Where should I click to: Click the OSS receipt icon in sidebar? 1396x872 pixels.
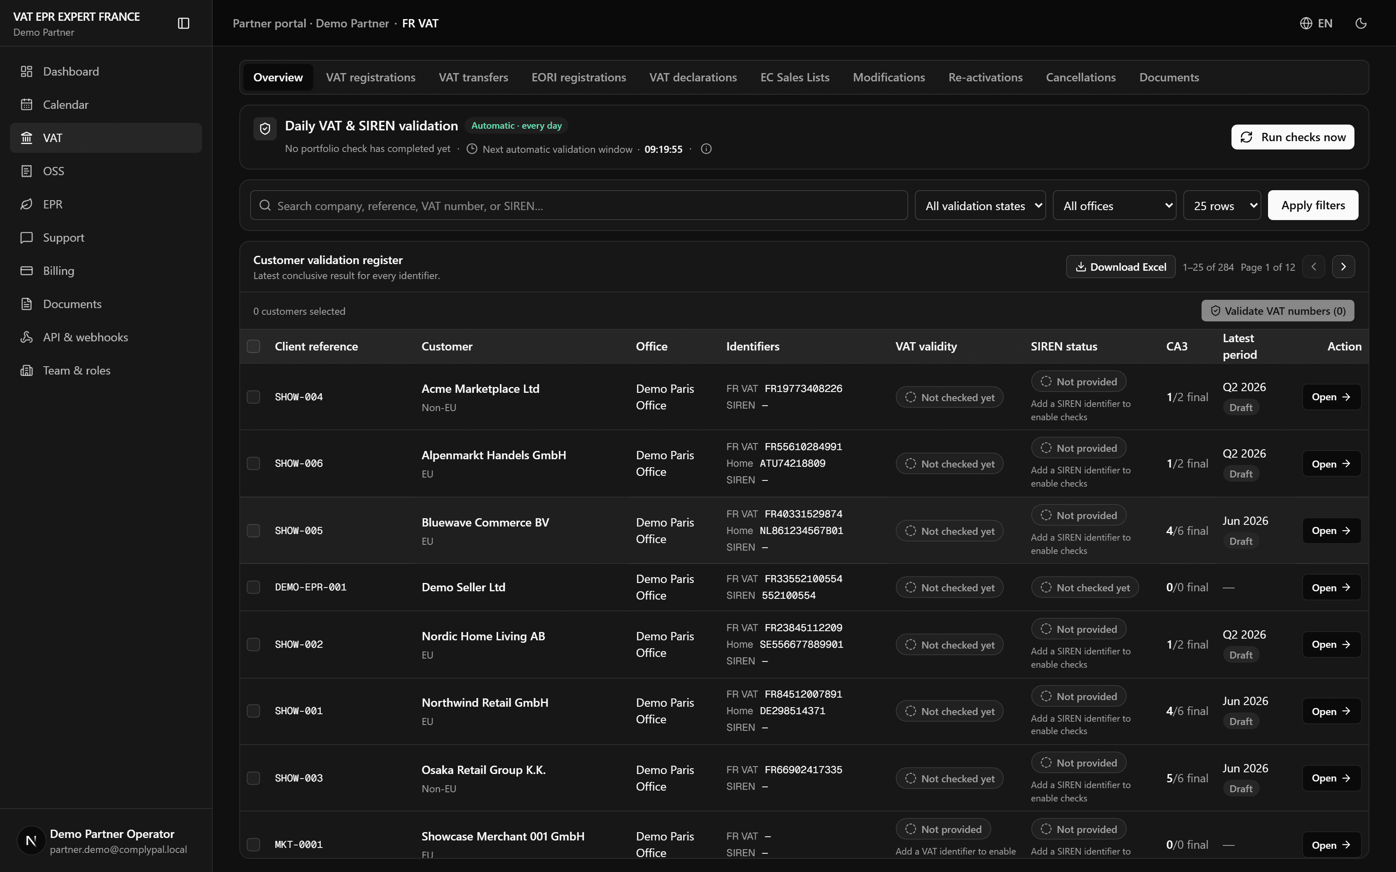(27, 171)
